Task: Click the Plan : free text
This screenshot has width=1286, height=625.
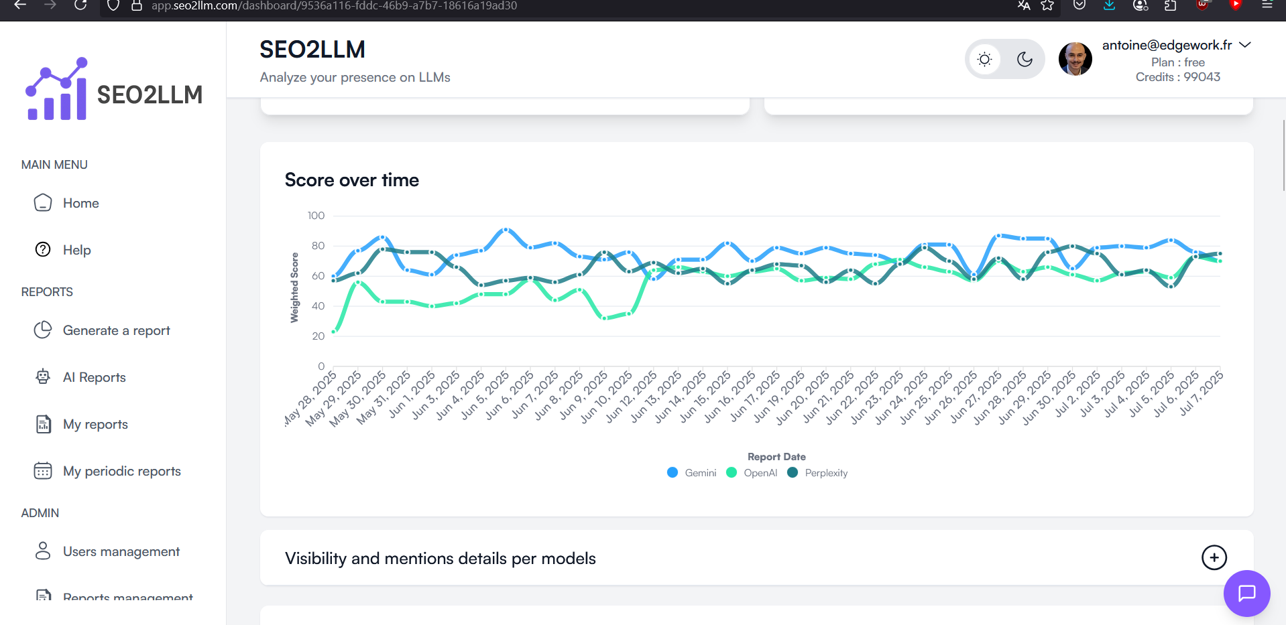Action: click(1178, 62)
